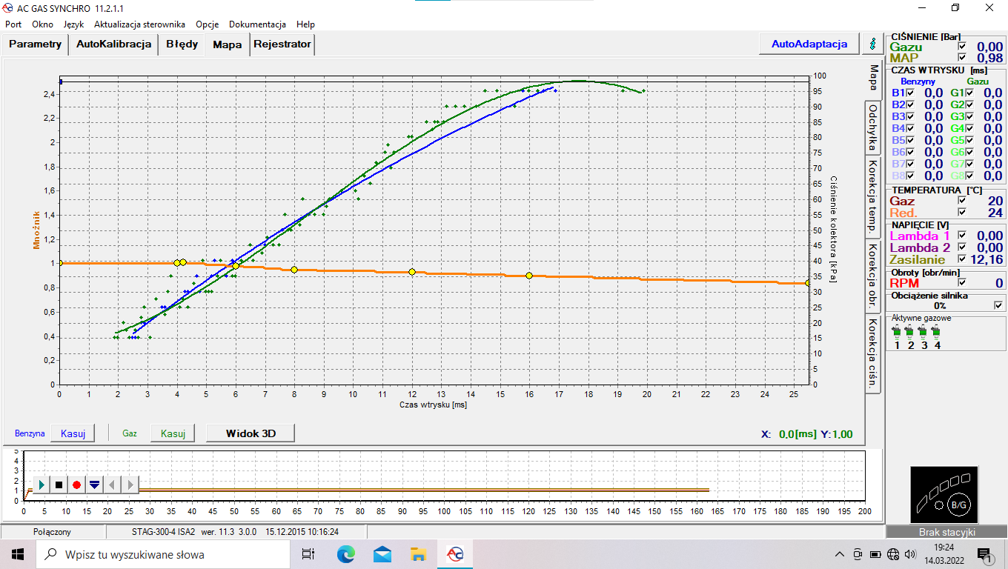
Task: Open the Port menu
Action: tap(13, 24)
